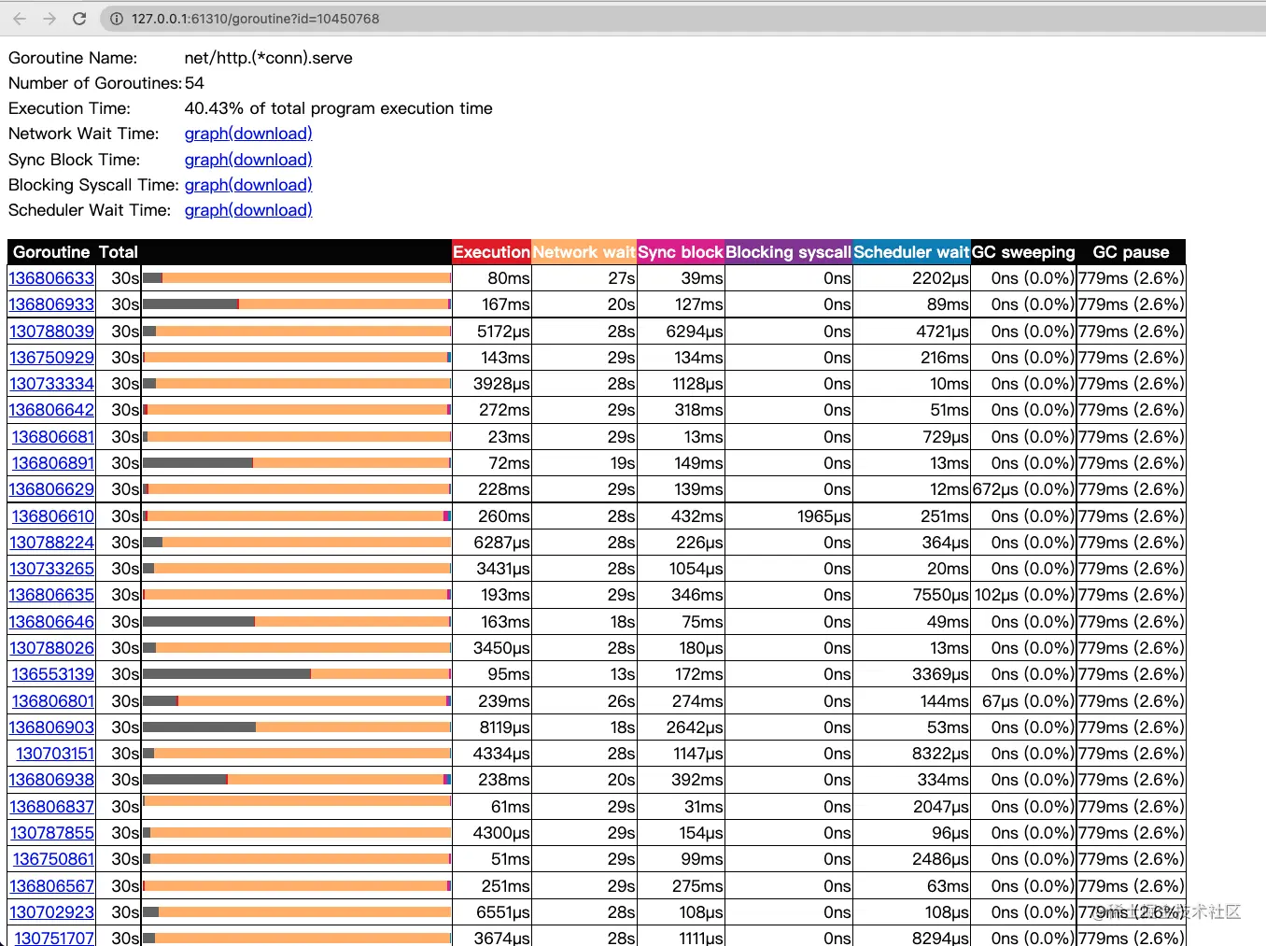Open goroutine 130788026 link
1266x946 pixels.
[51, 648]
